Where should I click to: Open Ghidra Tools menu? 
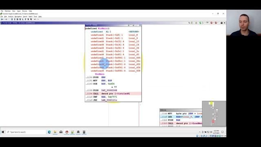[35, 17]
